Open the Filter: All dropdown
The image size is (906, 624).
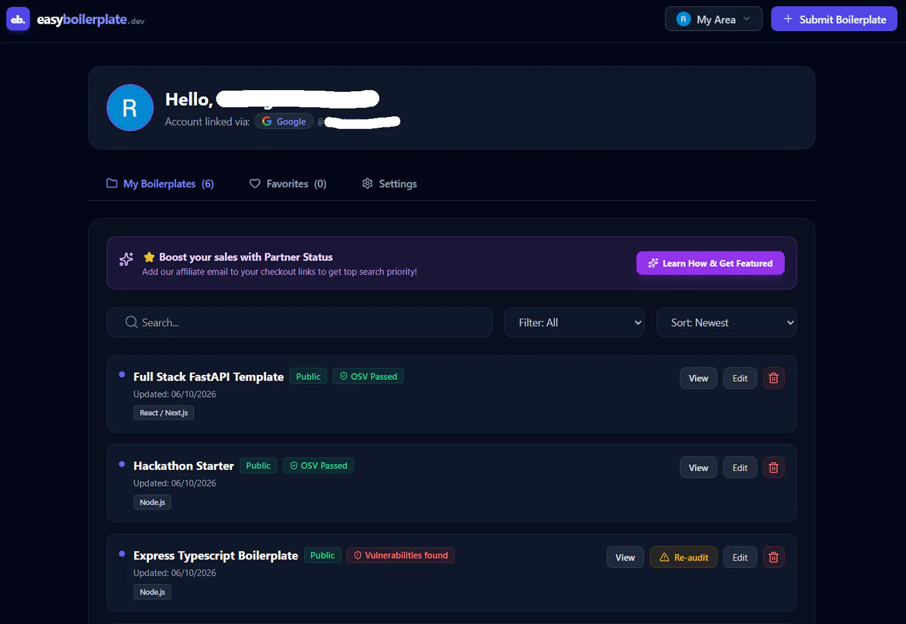click(x=574, y=322)
